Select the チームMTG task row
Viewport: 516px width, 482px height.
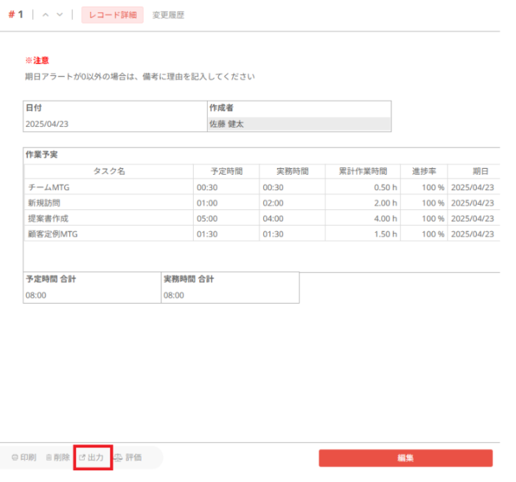(x=108, y=187)
